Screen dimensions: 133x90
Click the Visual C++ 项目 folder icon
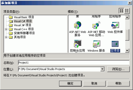11,29
